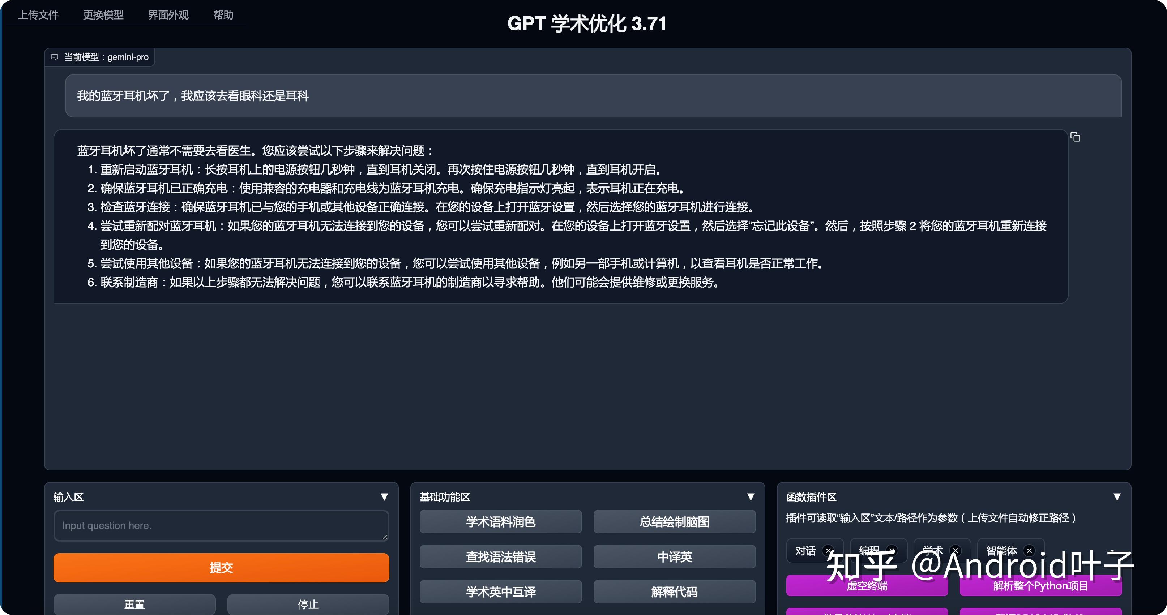Screen dimensions: 1167x615
Task: Open the 更换模型 menu tab
Action: pos(103,15)
